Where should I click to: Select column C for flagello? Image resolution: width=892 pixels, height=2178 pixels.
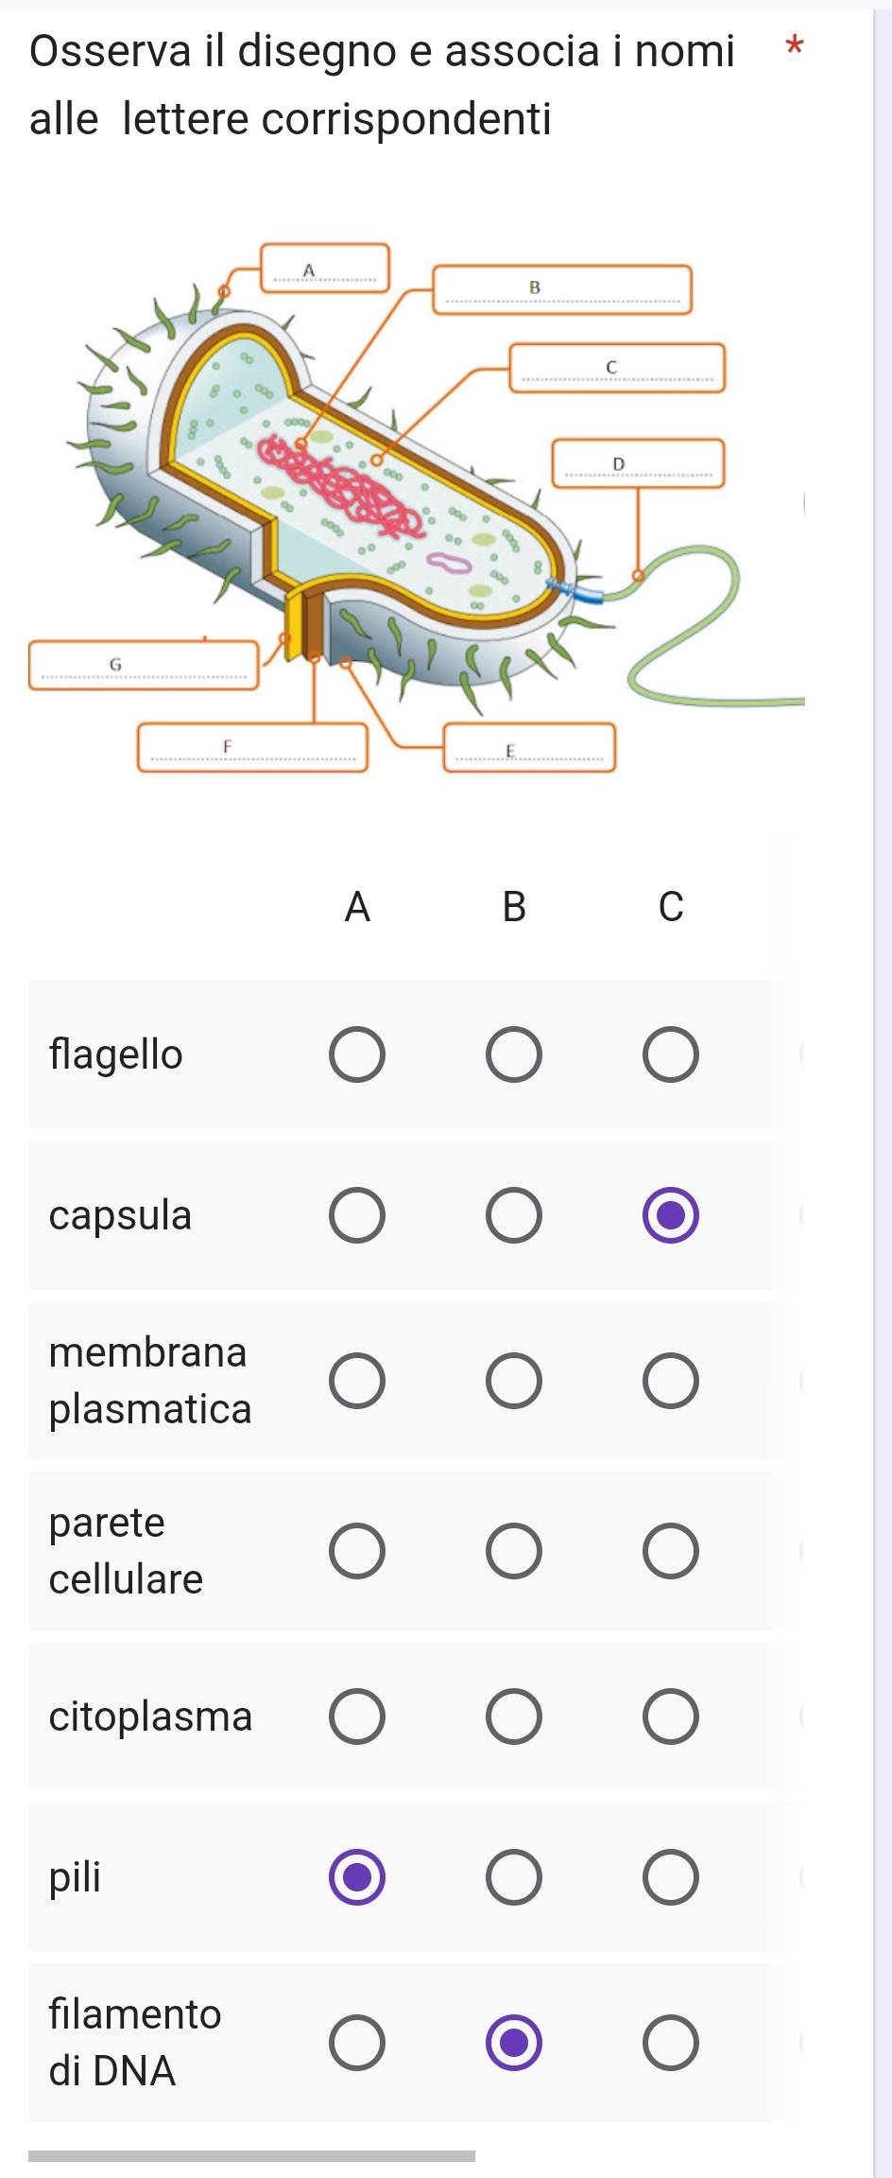click(671, 1054)
